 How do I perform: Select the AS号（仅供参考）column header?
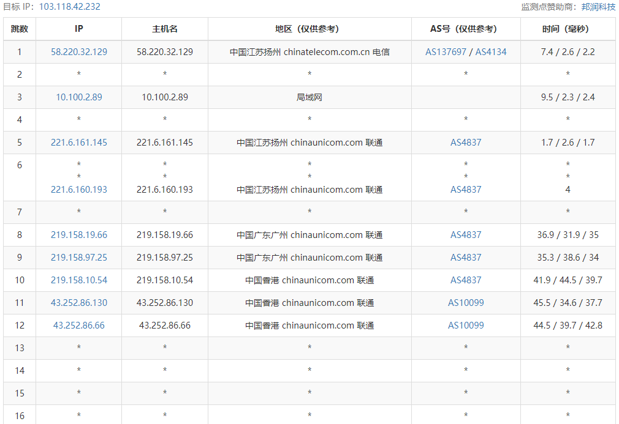[466, 29]
